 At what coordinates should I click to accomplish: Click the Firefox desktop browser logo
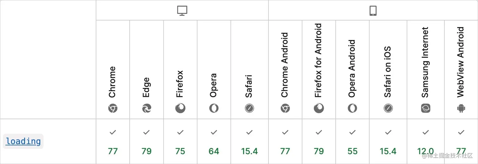click(180, 108)
